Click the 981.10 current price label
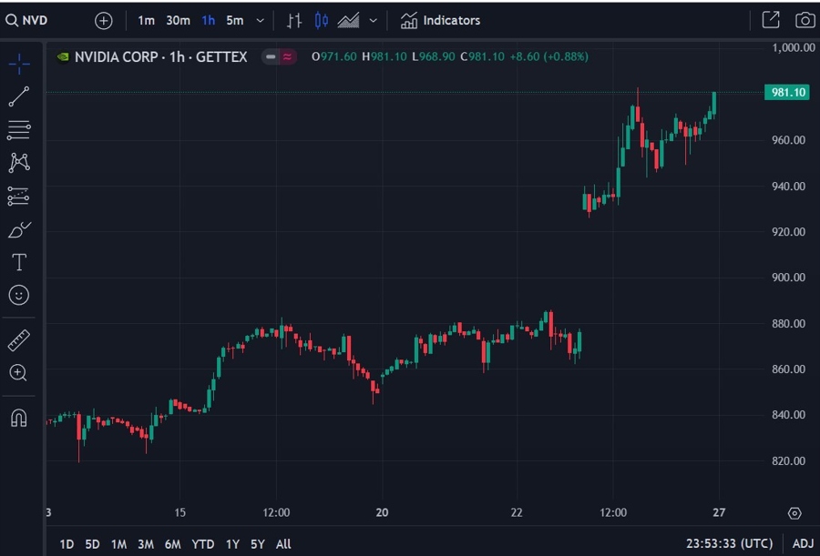This screenshot has width=820, height=556. point(787,93)
